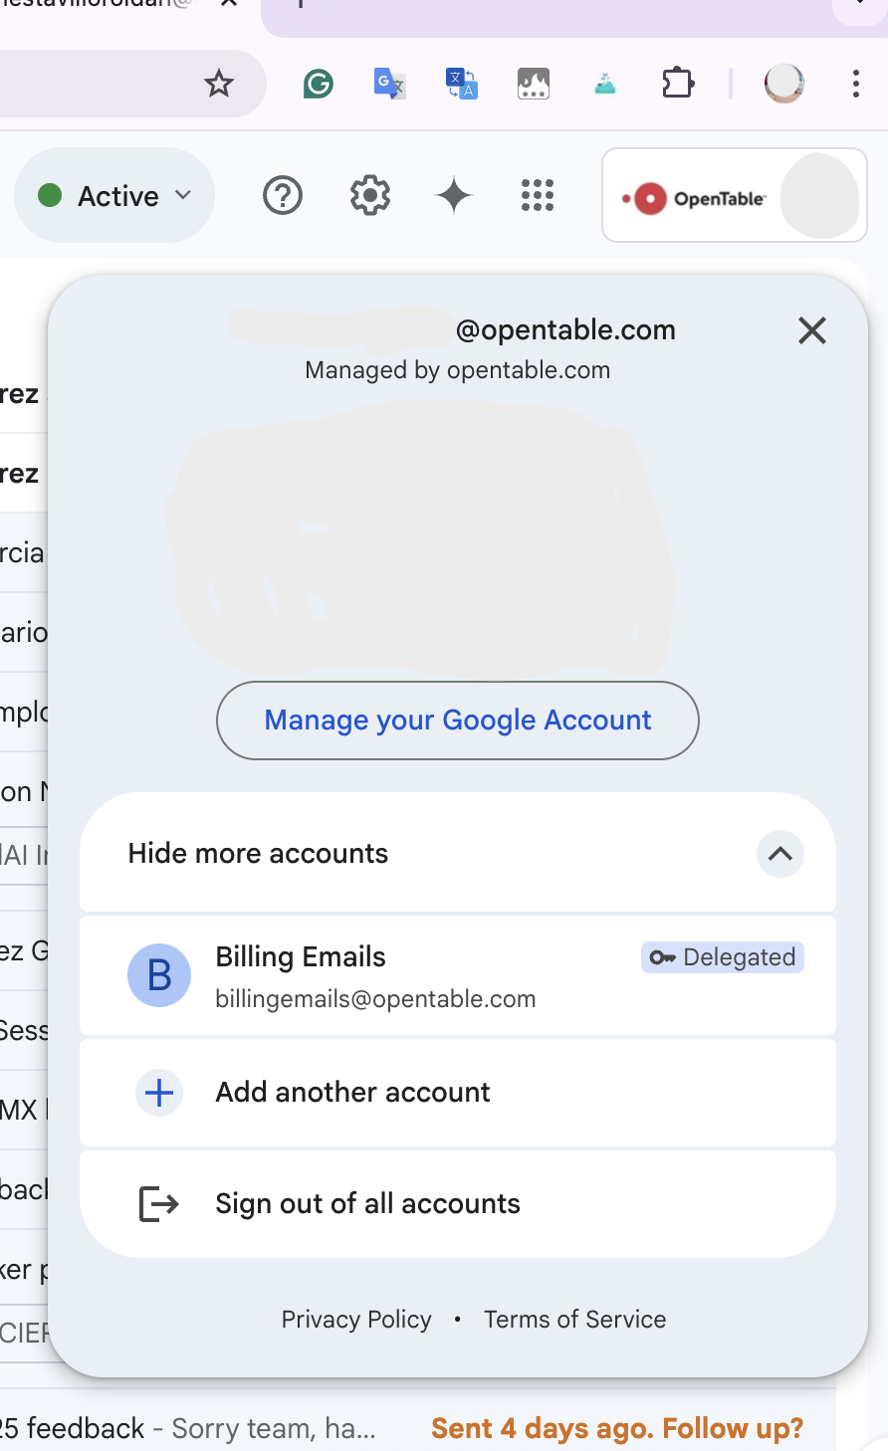888x1451 pixels.
Task: Select Add another account
Action: [458, 1093]
